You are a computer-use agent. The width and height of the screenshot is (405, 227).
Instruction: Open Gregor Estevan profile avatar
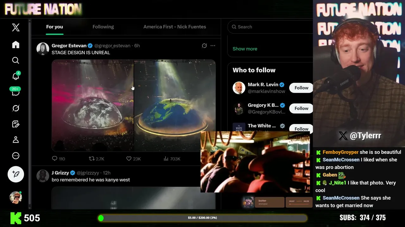click(x=43, y=49)
